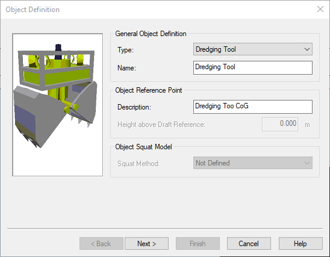Open Help for this dialog
This screenshot has height=257, width=330.
pos(300,244)
